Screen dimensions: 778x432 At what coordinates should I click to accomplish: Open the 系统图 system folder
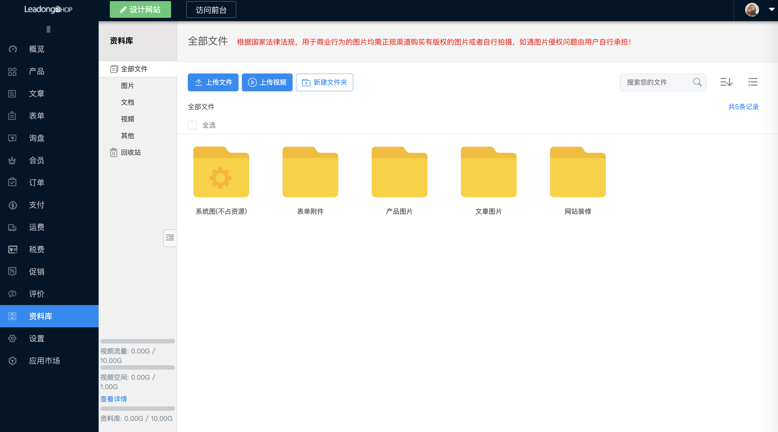(221, 172)
